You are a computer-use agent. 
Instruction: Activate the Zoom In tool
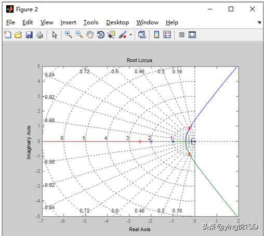69,35
